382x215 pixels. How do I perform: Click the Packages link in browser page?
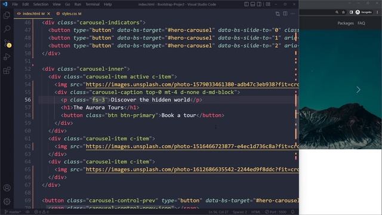pyautogui.click(x=346, y=23)
